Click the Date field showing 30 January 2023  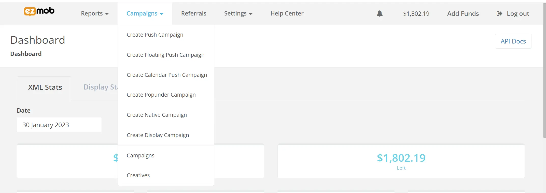coord(59,125)
